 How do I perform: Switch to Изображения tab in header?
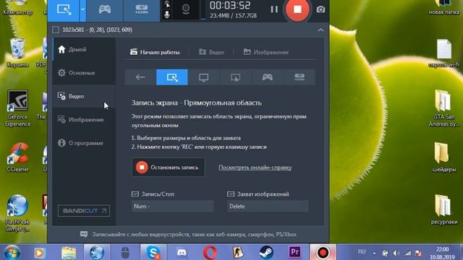tap(266, 52)
